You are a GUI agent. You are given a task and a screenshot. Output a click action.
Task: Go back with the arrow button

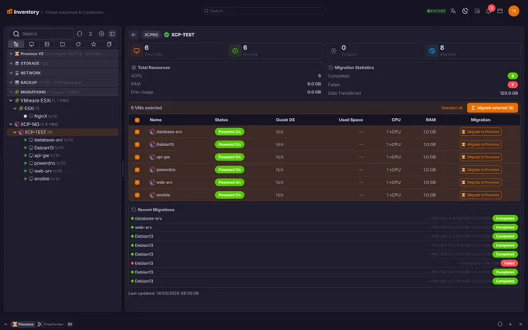pos(134,35)
